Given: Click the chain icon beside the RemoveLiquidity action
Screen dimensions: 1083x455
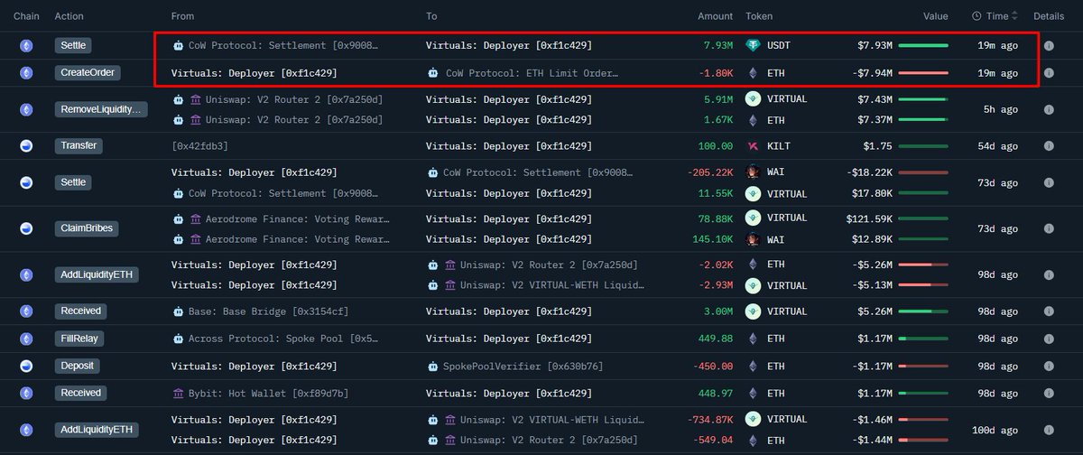Looking at the screenshot, I should coord(27,109).
